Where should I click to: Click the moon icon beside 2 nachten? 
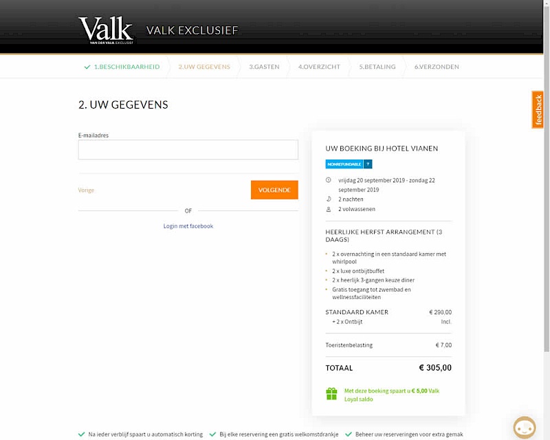coord(329,199)
